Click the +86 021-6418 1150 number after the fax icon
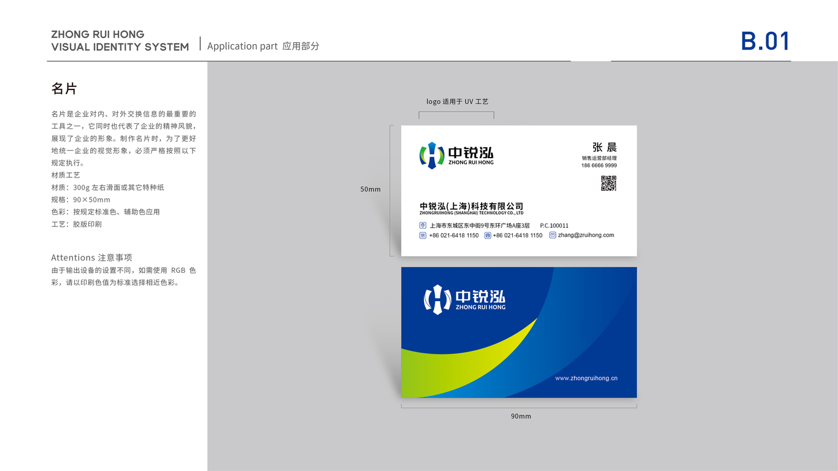The height and width of the screenshot is (471, 838). 518,235
